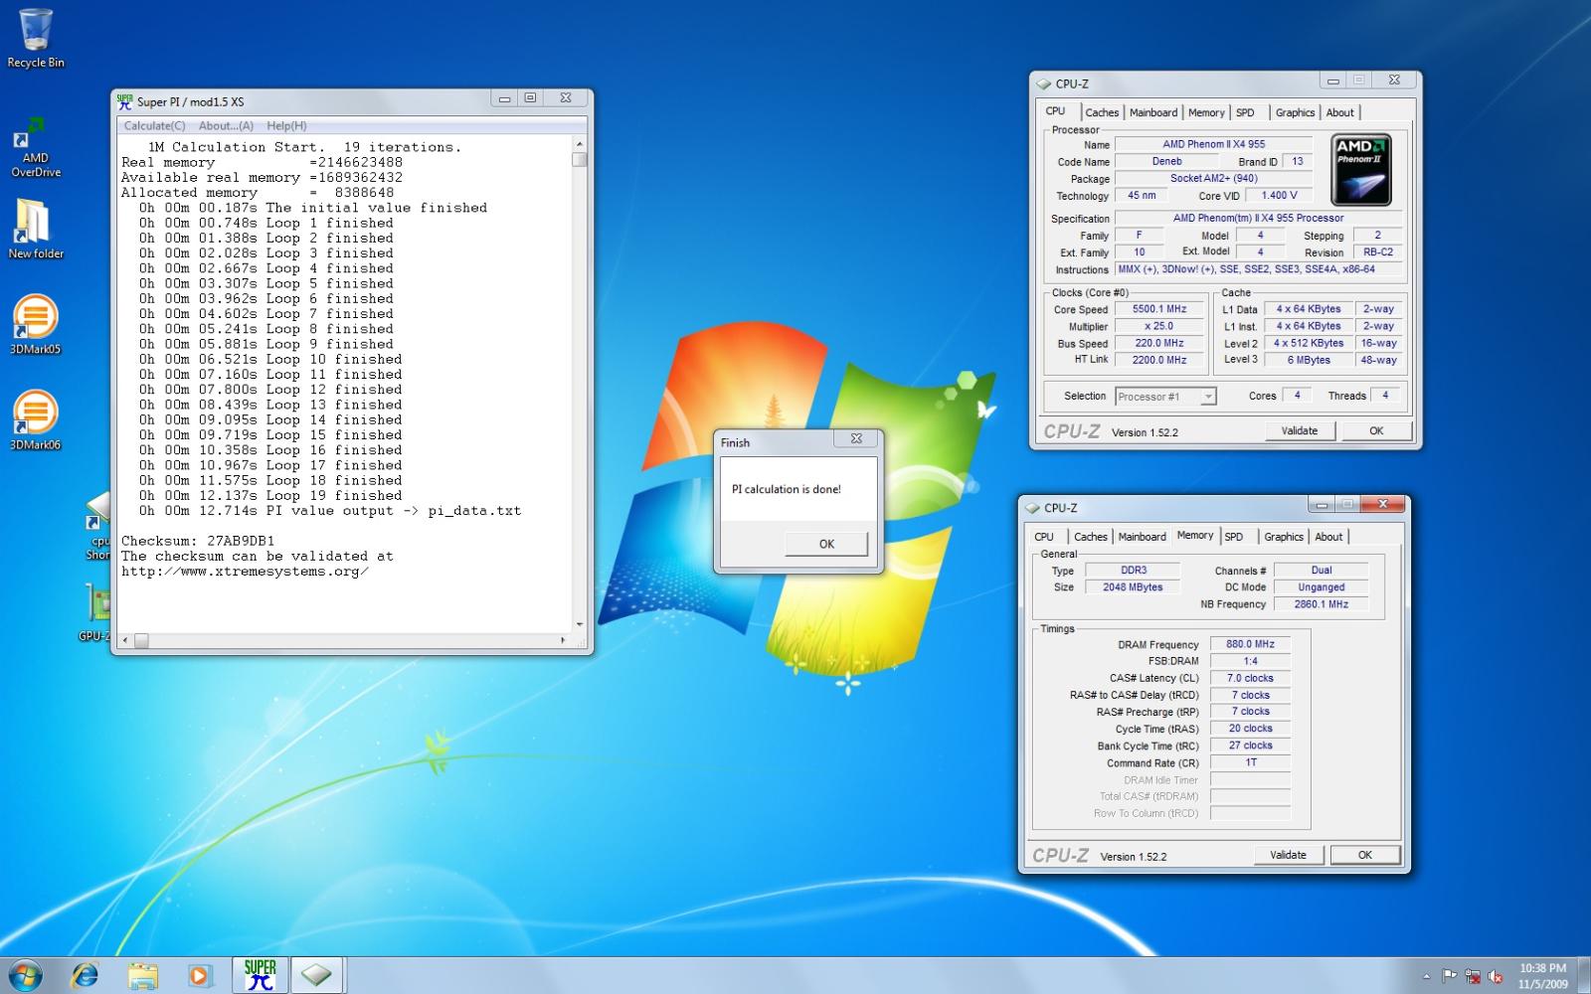The width and height of the screenshot is (1591, 994).
Task: Switch to Super PI taskbar button
Action: [x=260, y=975]
